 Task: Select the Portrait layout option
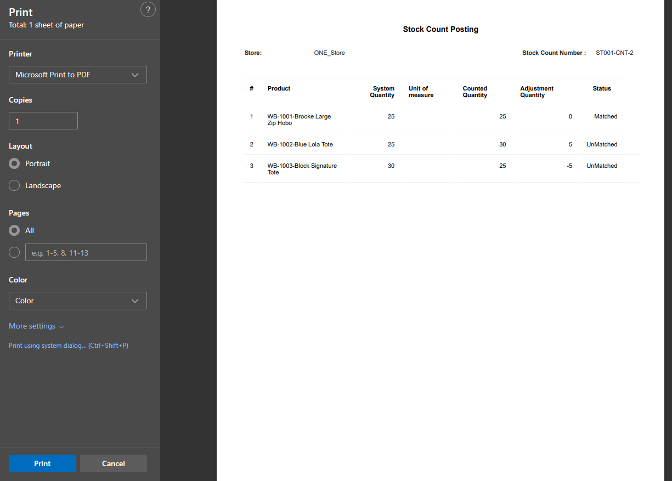15,163
